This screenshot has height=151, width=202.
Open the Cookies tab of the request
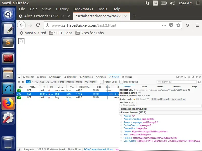pos(144,87)
